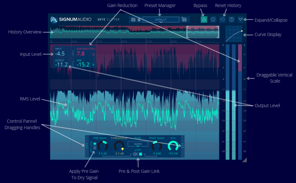Click the Post Gain knob
The image size is (296, 183).
(157, 146)
